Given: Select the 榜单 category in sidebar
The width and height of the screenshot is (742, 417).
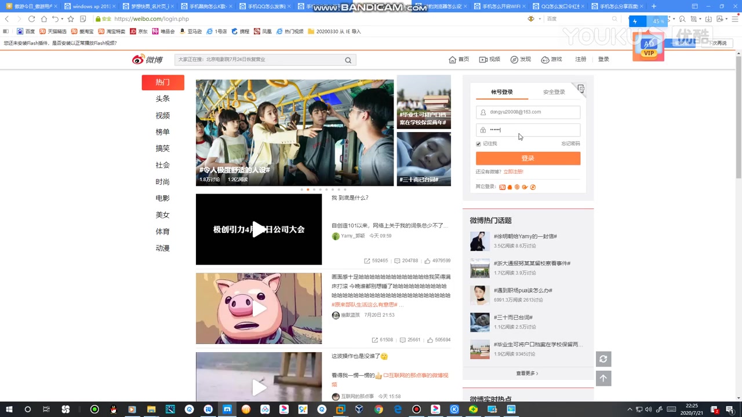Looking at the screenshot, I should 163,132.
